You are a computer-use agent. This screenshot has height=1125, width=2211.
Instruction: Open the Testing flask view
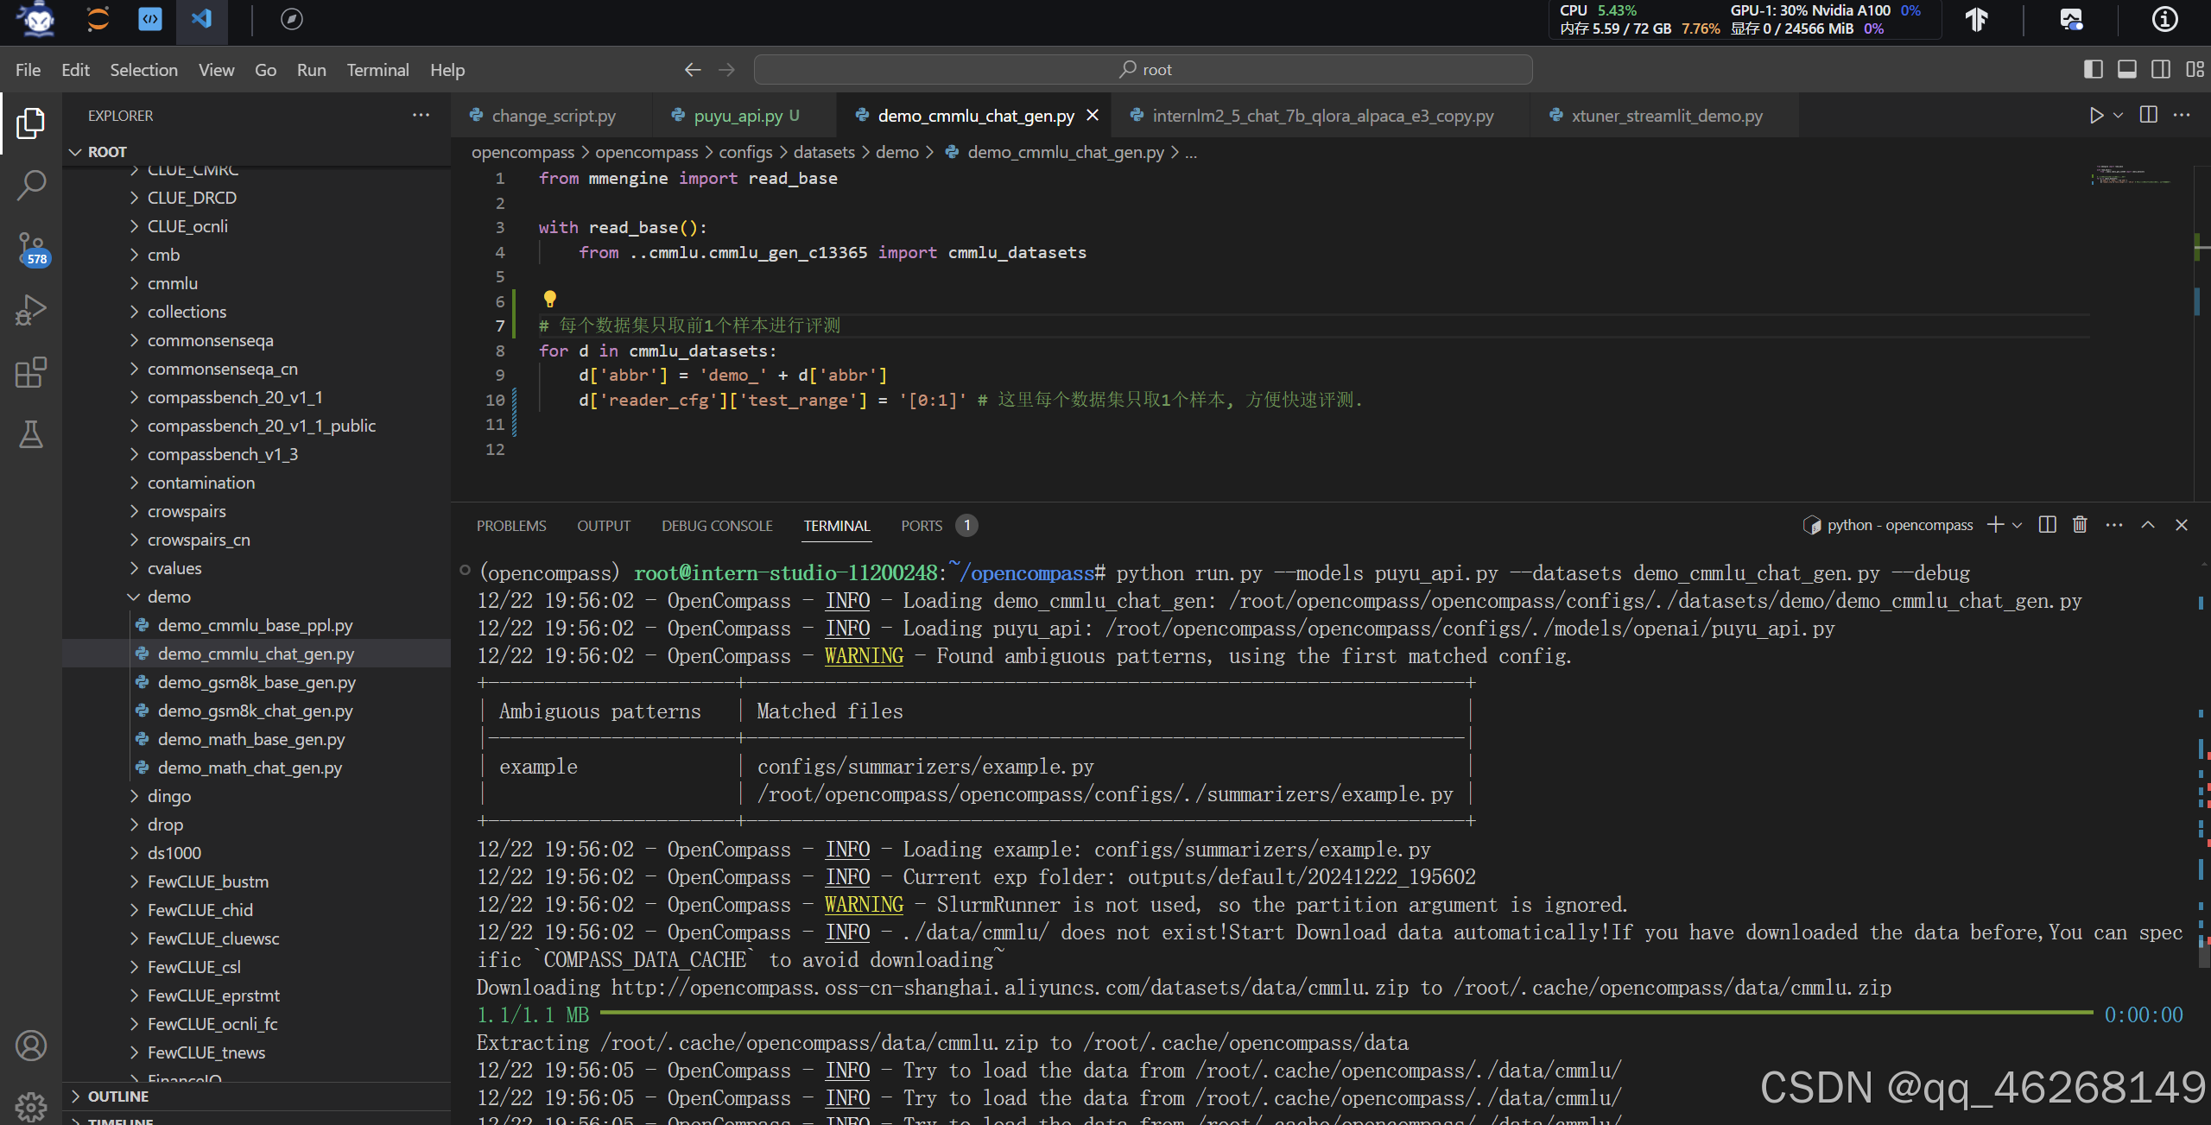pos(31,434)
